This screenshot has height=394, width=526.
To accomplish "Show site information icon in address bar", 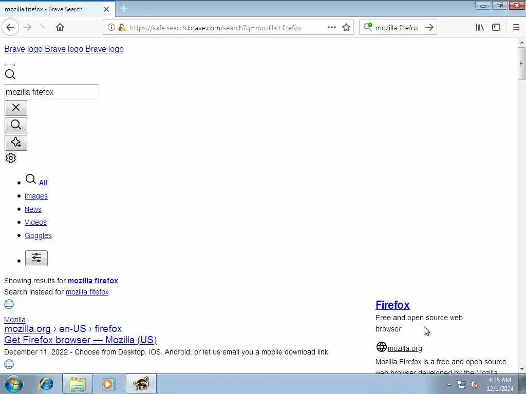I will 111,28.
